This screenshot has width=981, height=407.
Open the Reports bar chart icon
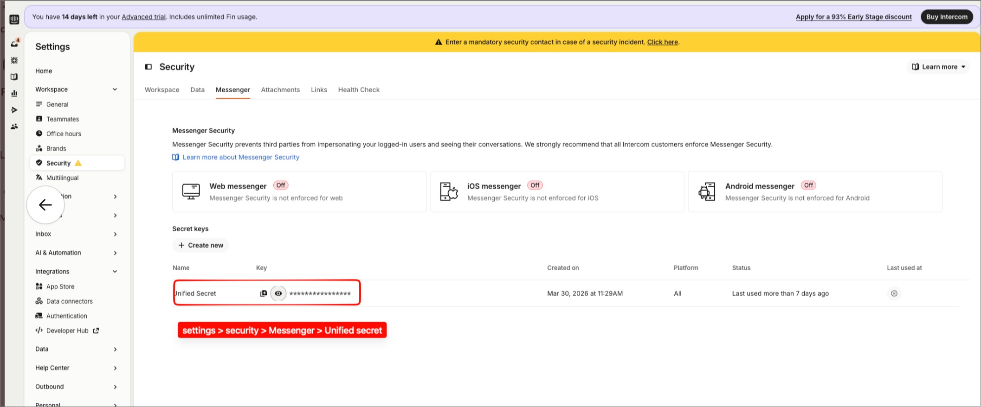(14, 93)
